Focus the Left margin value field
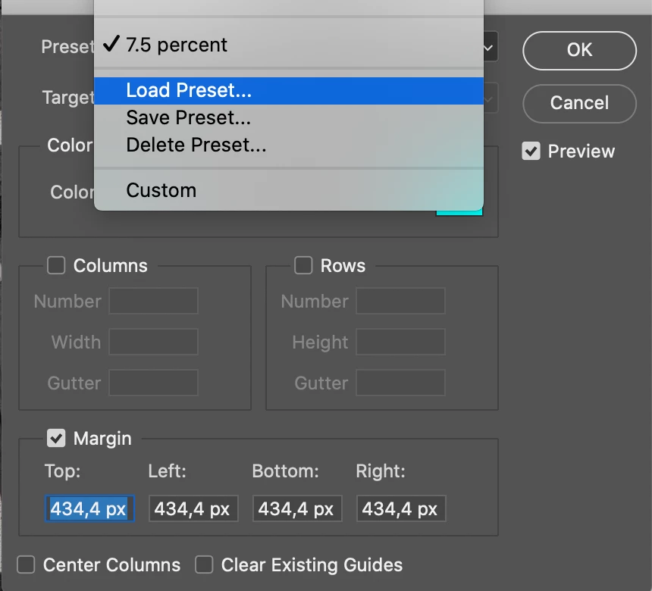The image size is (652, 591). [x=193, y=509]
